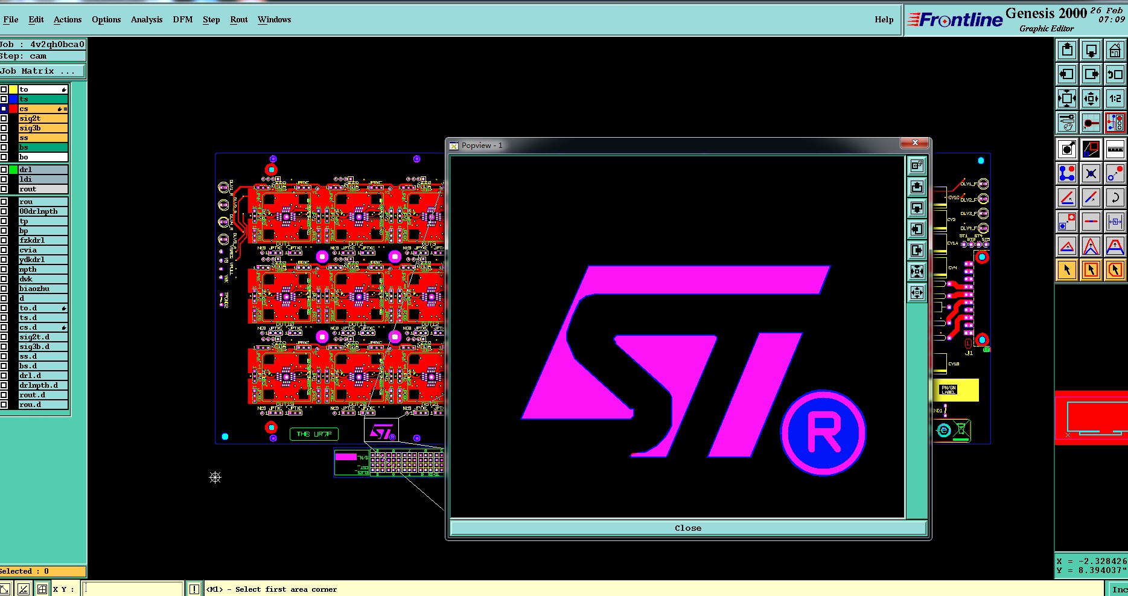
Task: Click the zoom out icon in main toolbar
Action: pos(1091,98)
